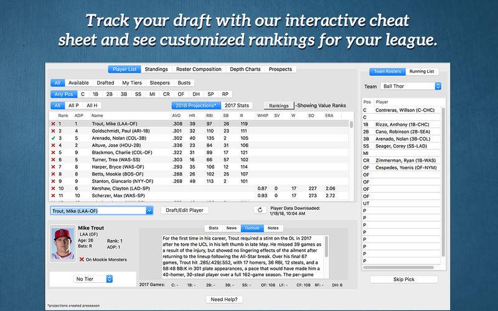Screen dimensions: 498x311
Task: Click the Draft/Edit Player button
Action: 184,210
